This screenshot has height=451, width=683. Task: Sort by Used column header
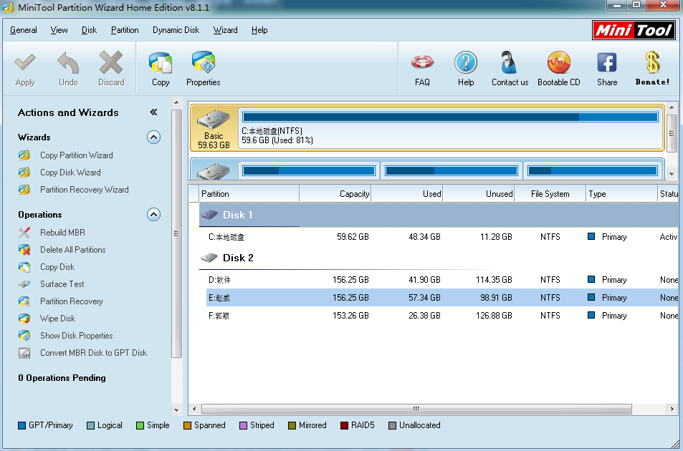(x=407, y=194)
